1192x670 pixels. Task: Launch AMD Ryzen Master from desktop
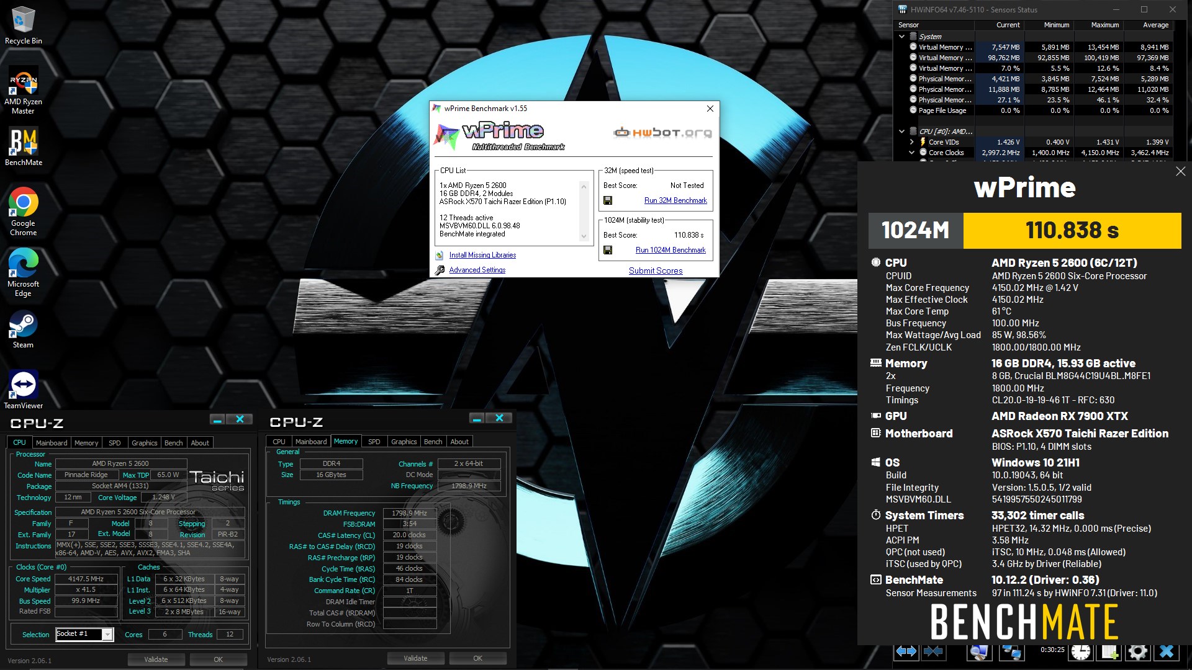point(23,91)
